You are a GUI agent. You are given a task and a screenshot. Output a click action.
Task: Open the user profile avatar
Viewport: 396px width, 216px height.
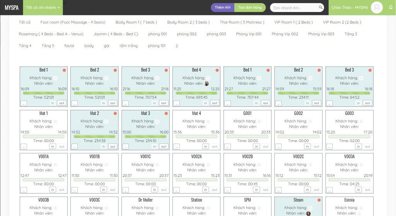pyautogui.click(x=377, y=8)
